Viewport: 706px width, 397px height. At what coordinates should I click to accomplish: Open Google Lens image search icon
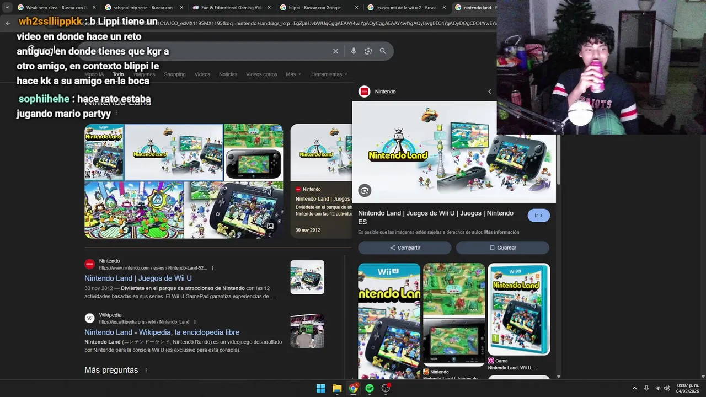(368, 51)
